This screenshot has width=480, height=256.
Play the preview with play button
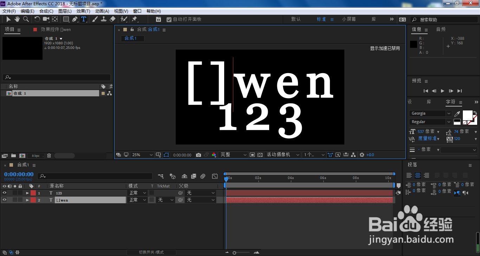[443, 91]
